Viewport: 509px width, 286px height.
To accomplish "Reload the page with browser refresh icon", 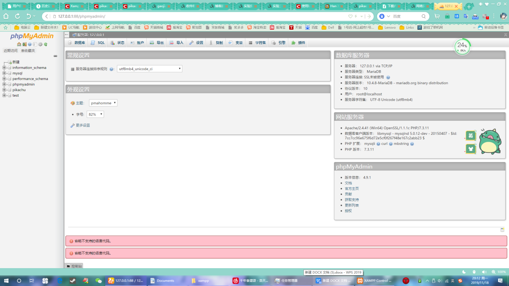I will tap(17, 16).
